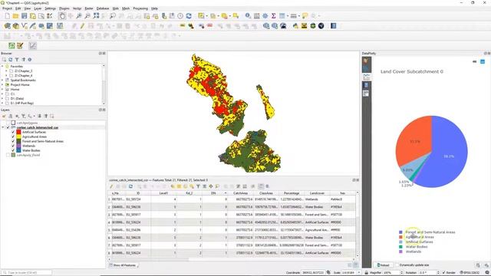
Task: Uncheck Artificial Surfaces legend class
Action: coord(13,132)
